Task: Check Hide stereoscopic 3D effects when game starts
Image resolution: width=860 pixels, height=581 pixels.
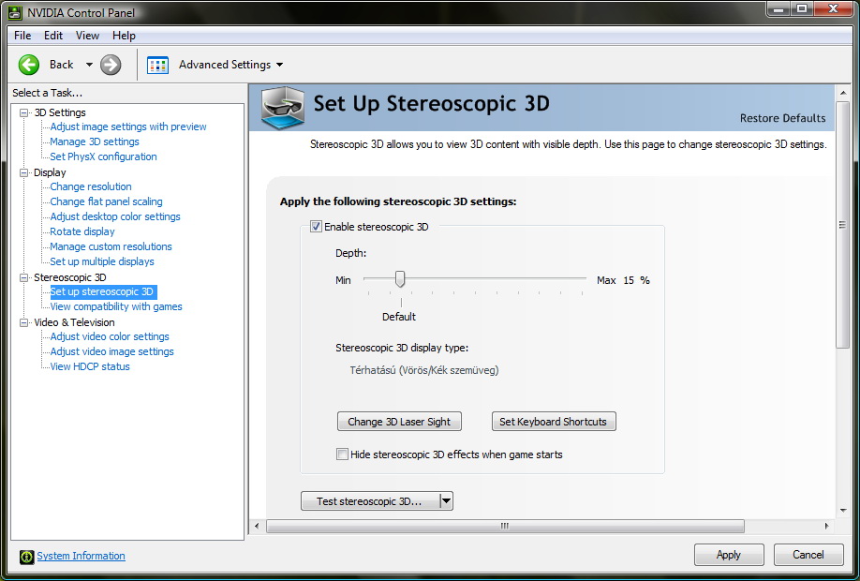Action: [342, 454]
